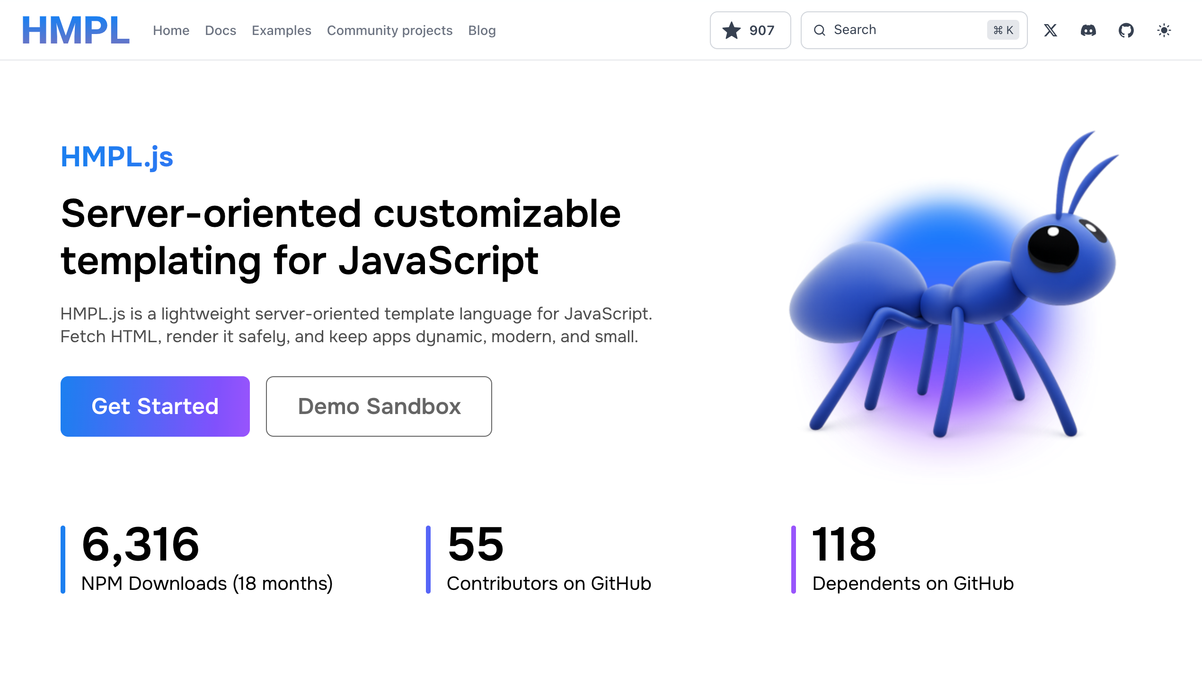
Task: Open the Docs nav item
Action: point(221,30)
